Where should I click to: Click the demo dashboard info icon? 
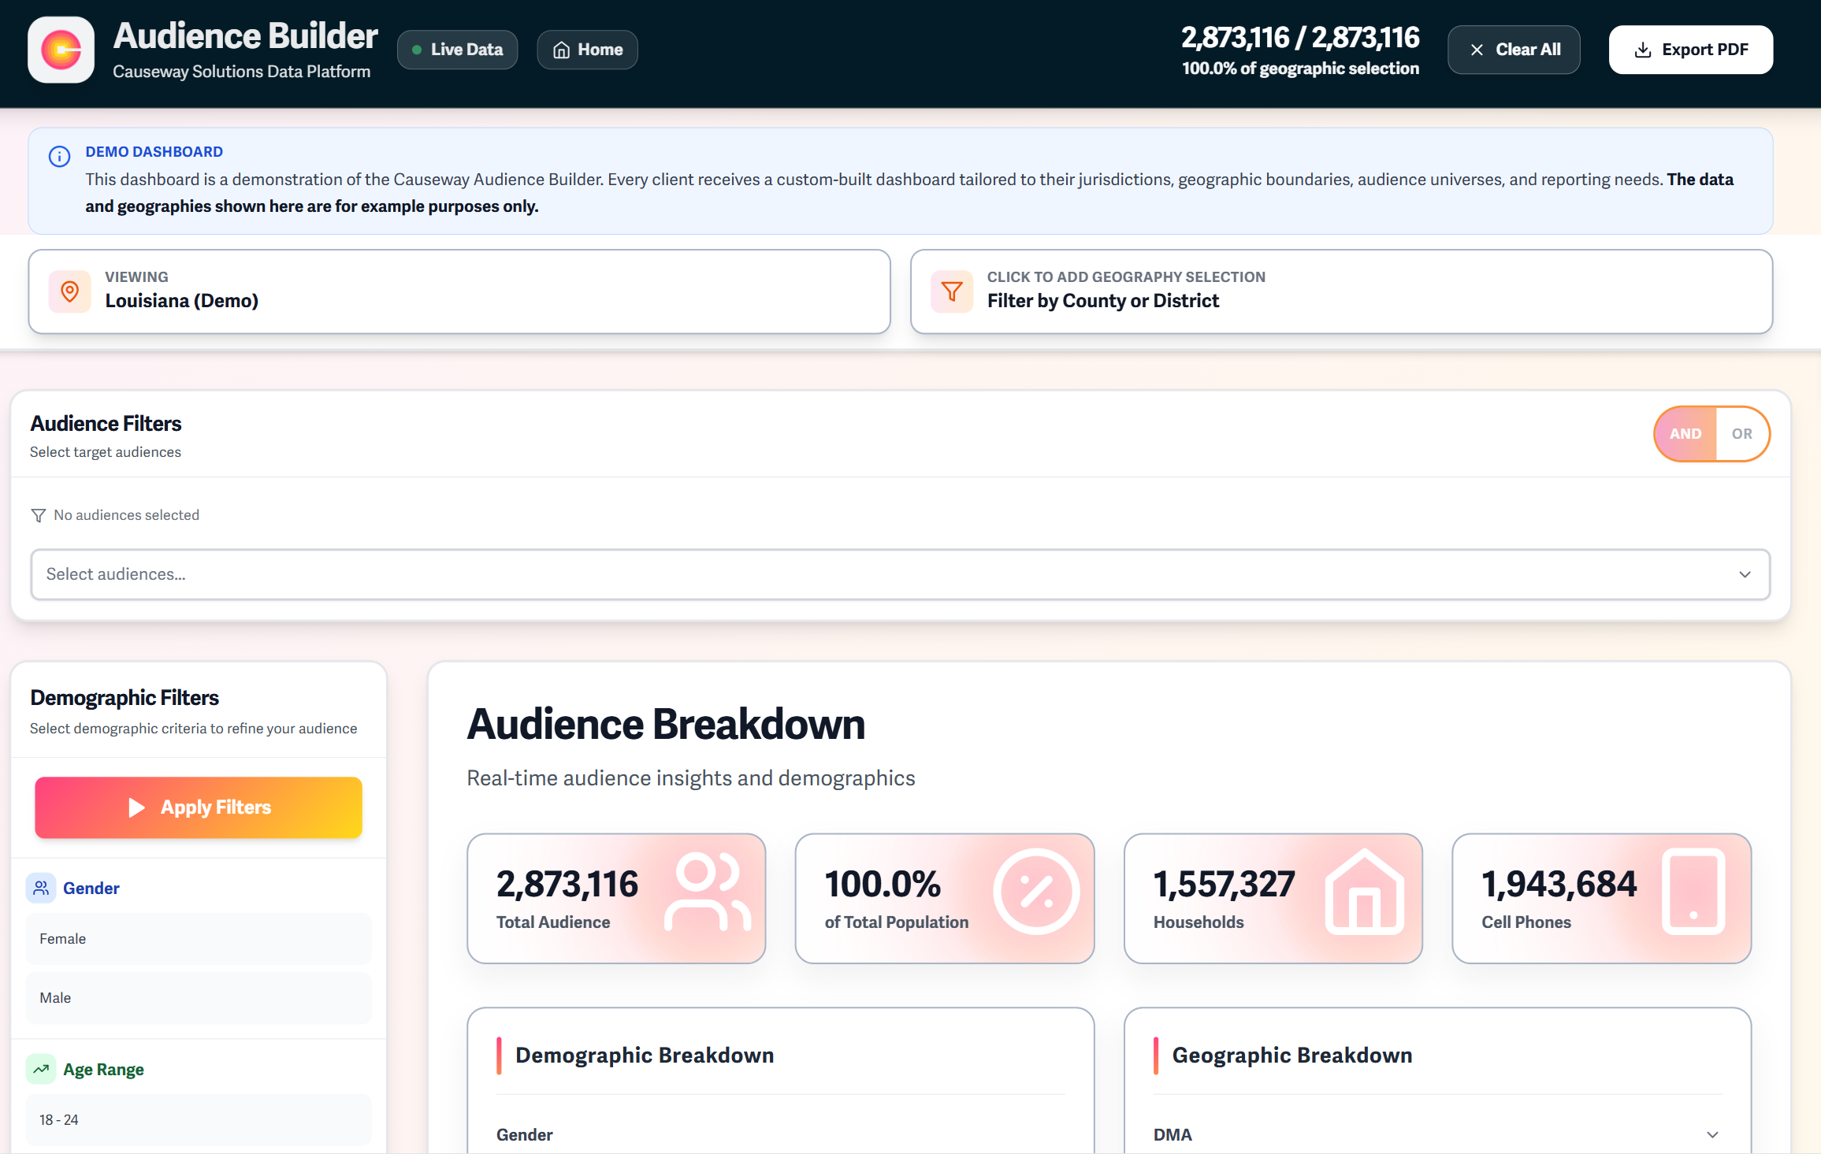tap(59, 156)
